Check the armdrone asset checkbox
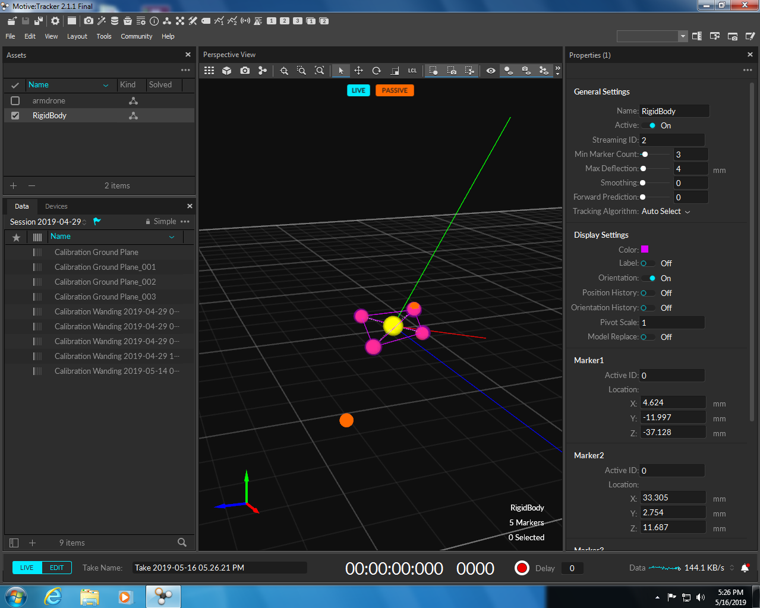The height and width of the screenshot is (608, 760). point(15,101)
